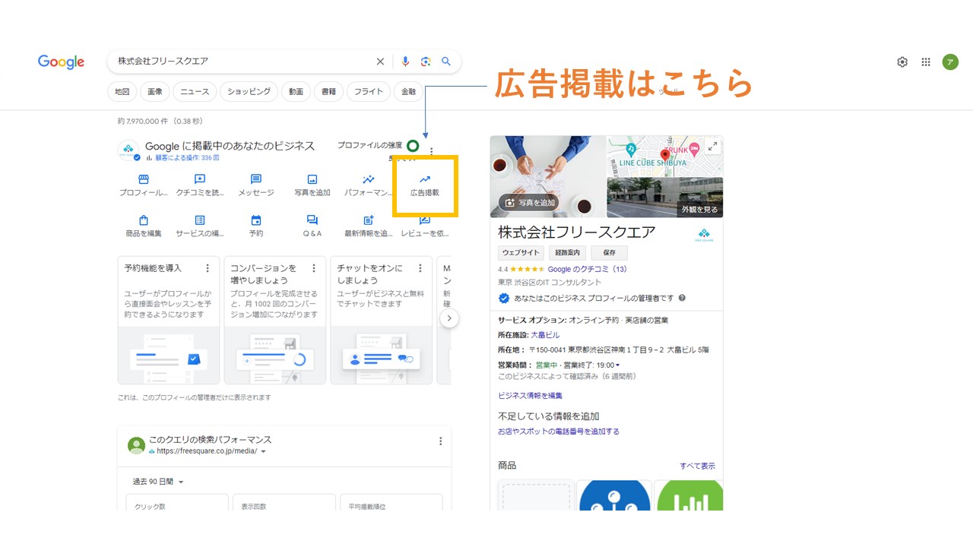Viewport: 973px width, 547px height.
Task: Click in the search input field
Action: [243, 62]
